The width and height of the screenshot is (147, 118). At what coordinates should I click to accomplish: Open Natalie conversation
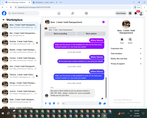[x=20, y=51]
